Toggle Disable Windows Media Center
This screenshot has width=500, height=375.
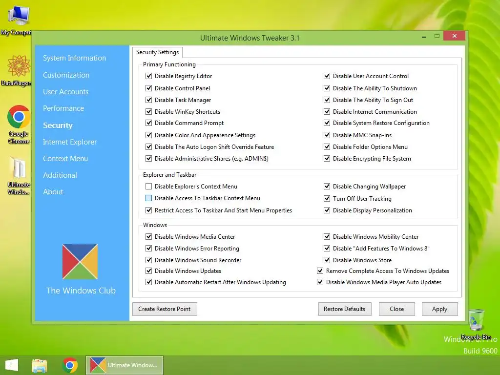pyautogui.click(x=148, y=237)
